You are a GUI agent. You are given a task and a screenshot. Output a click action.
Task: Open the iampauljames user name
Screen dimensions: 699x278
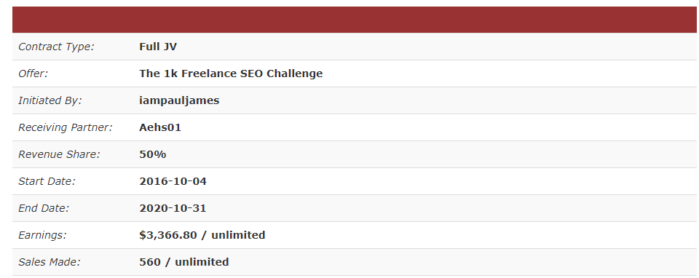coord(179,100)
